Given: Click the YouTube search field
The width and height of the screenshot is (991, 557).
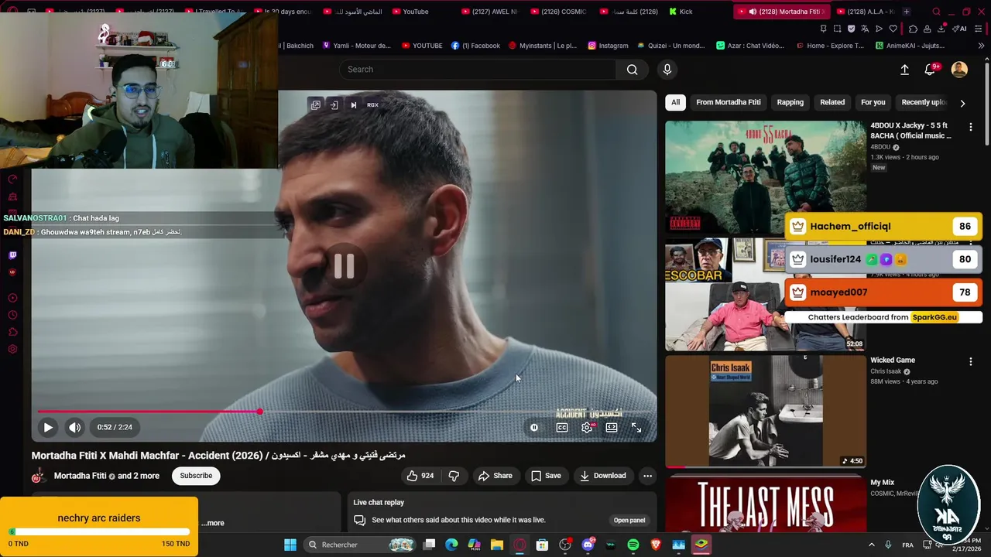Looking at the screenshot, I should click(x=477, y=70).
